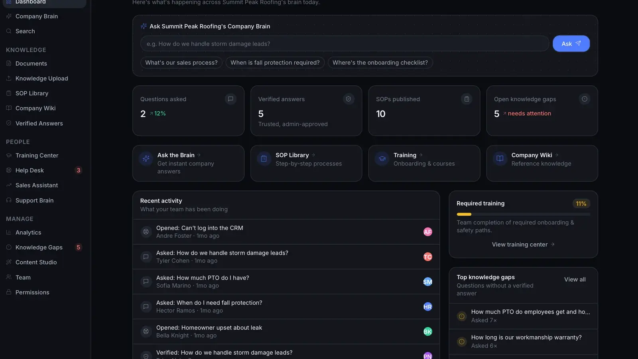This screenshot has width=638, height=359.
Task: Click Andre Foster's AF avatar
Action: click(427, 232)
